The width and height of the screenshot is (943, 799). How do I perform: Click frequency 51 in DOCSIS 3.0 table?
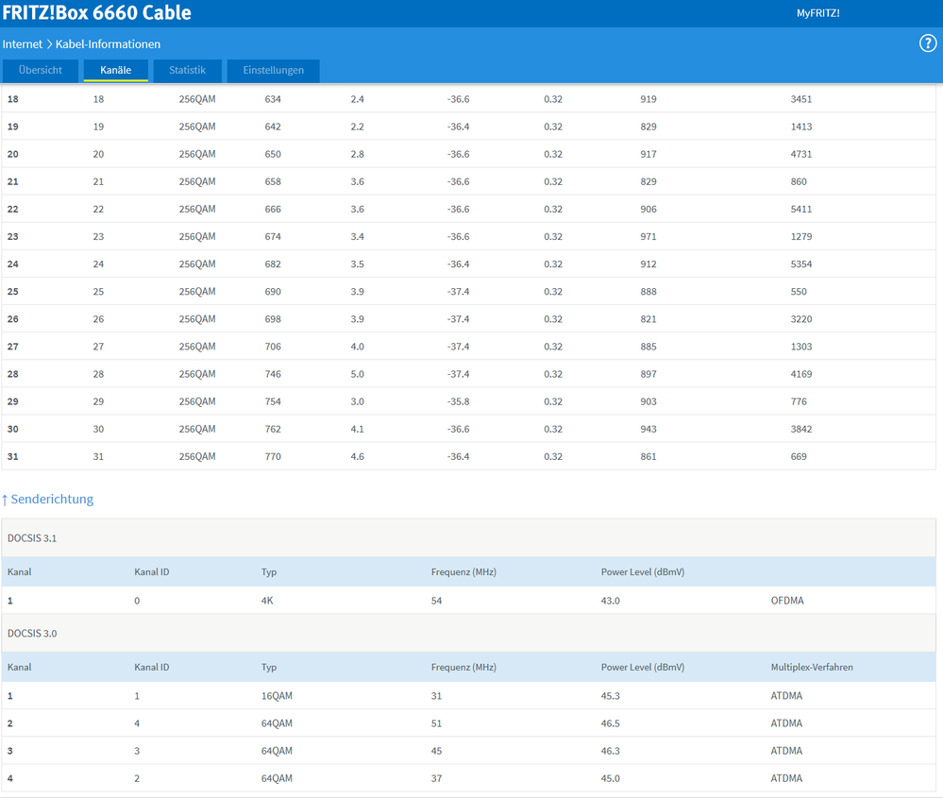coord(437,723)
